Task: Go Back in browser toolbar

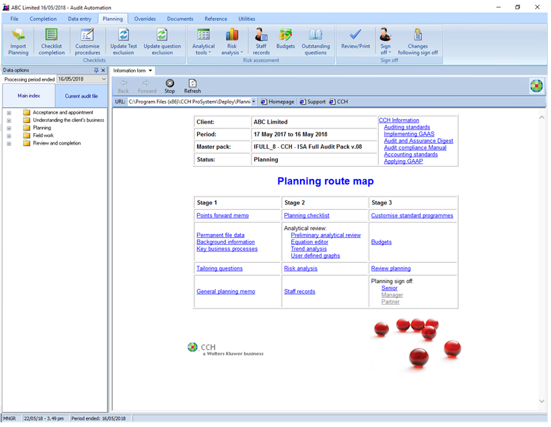Action: point(123,86)
